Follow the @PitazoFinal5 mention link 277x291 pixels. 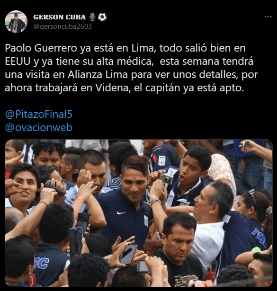(39, 114)
